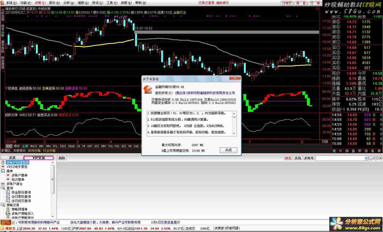
Task: Click the 闪电手 button in title bar
Action: coord(287,3)
